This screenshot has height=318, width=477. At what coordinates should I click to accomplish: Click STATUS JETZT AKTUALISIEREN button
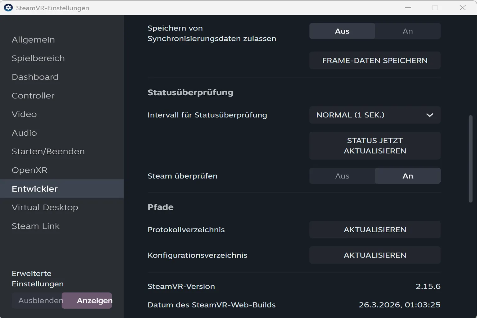coord(375,146)
